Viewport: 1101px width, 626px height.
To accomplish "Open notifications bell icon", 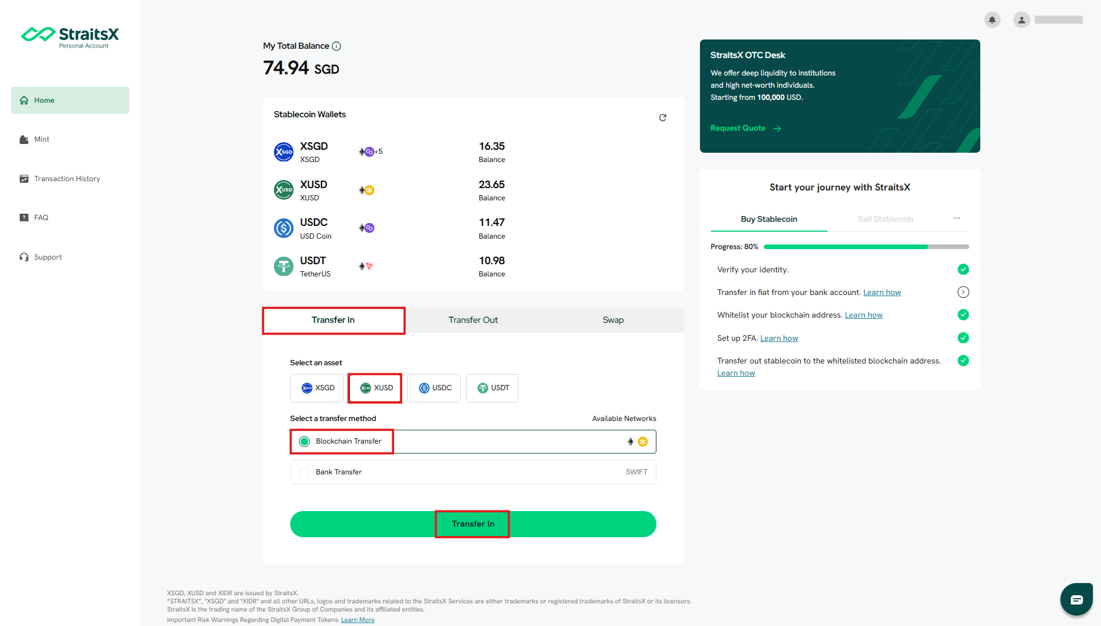I will tap(992, 20).
